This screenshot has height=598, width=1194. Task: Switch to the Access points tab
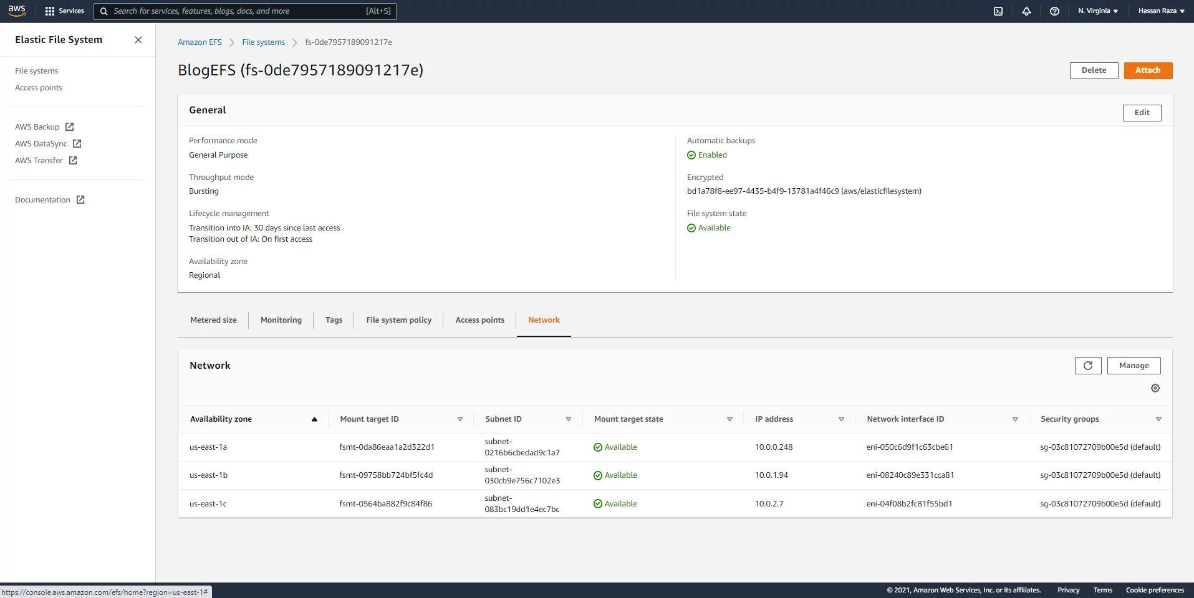click(480, 320)
